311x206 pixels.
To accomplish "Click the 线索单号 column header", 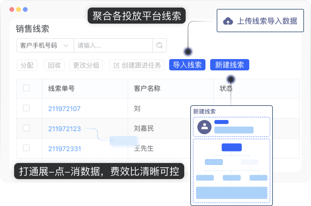I will pyautogui.click(x=61, y=88).
